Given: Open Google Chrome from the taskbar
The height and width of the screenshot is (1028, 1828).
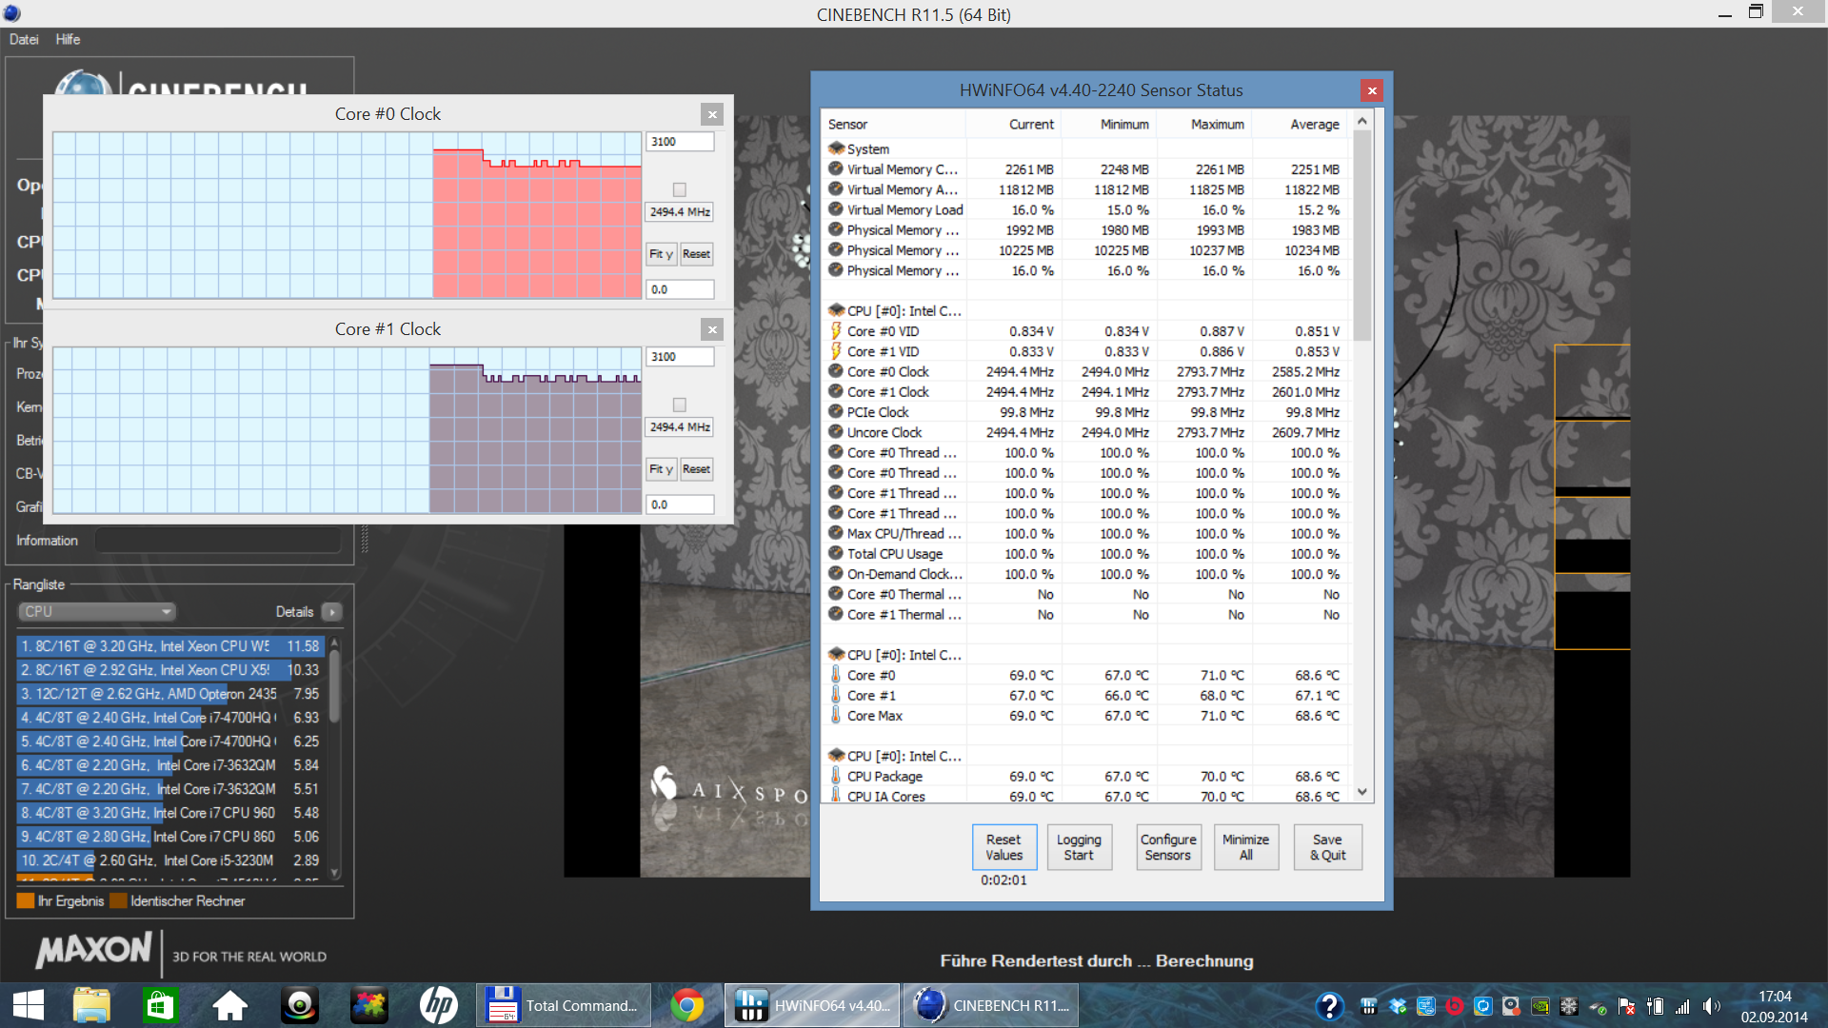Looking at the screenshot, I should point(686,1005).
